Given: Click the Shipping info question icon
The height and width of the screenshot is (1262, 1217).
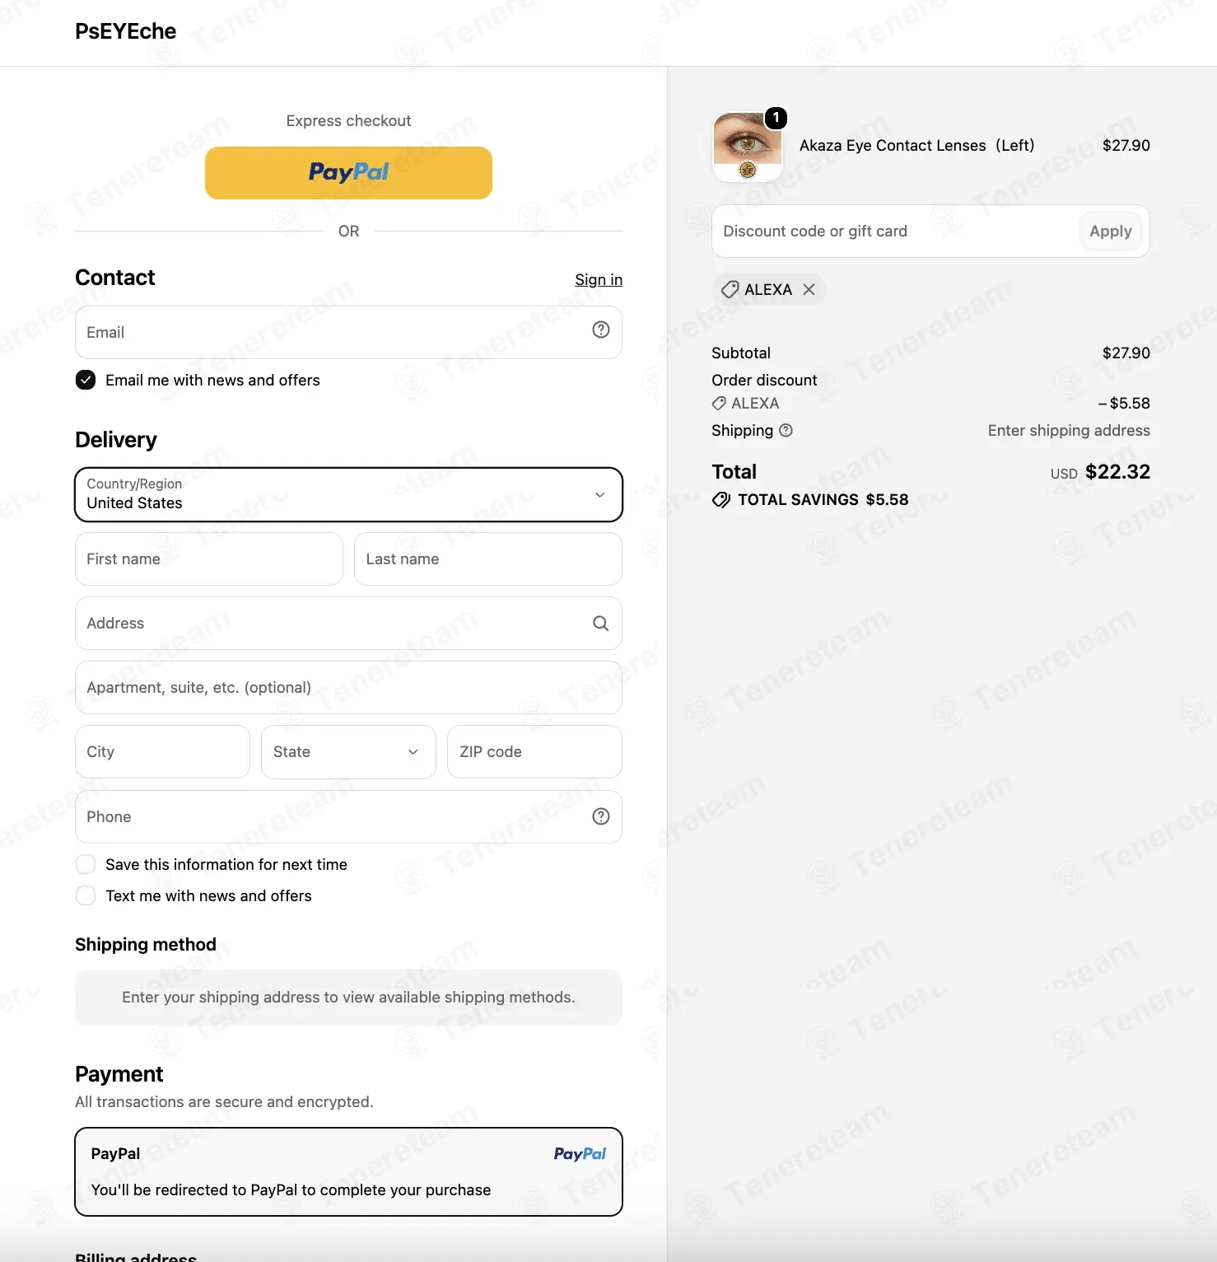Looking at the screenshot, I should pos(786,430).
